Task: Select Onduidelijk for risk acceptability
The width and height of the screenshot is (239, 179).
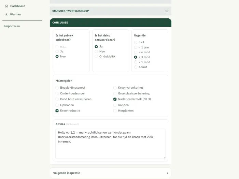Action: [96, 57]
